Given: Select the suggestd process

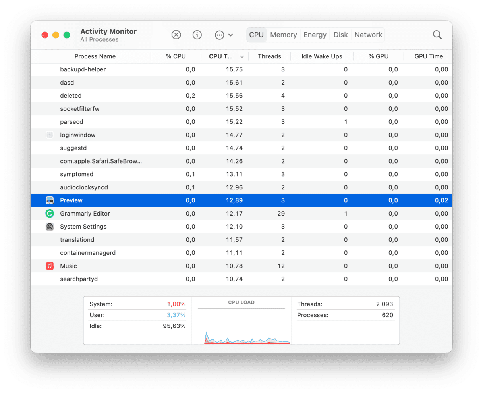Looking at the screenshot, I should coord(241,148).
